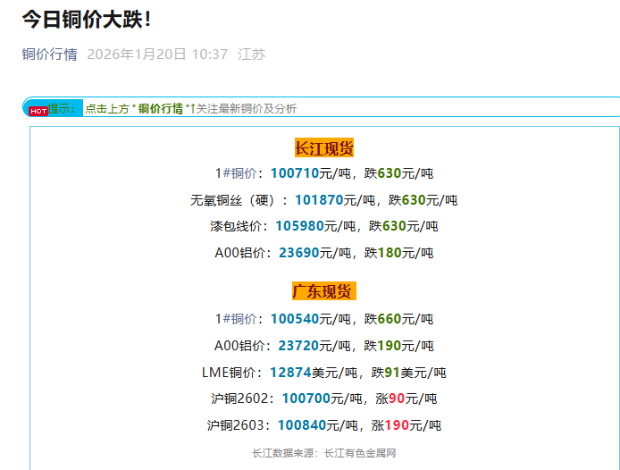Click the 1#铜价 price 100710 under 长江现货
620x470 pixels.
tap(294, 173)
